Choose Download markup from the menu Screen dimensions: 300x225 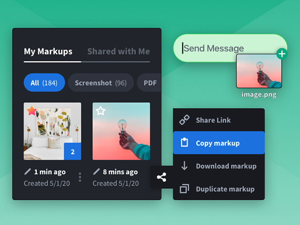219,166
